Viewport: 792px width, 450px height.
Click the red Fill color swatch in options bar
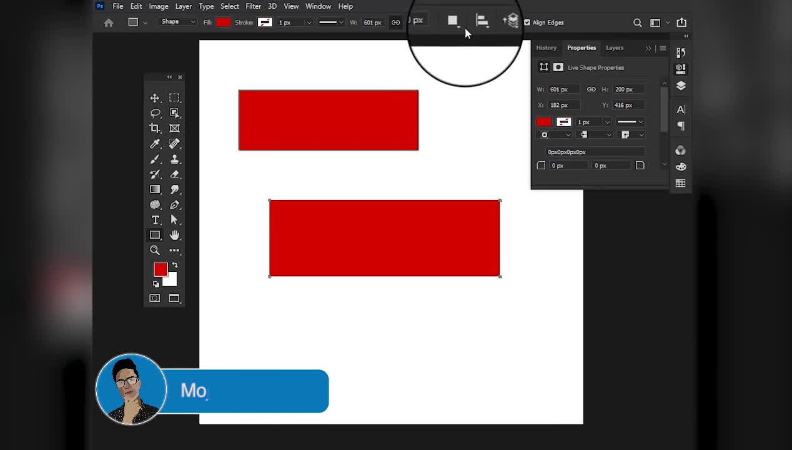223,22
